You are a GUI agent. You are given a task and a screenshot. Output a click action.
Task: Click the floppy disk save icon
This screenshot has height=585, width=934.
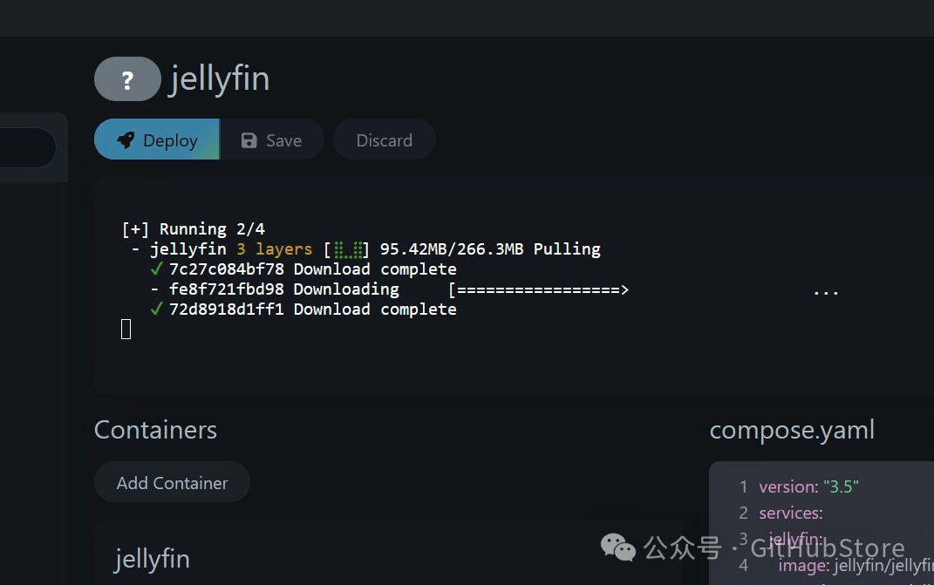[x=249, y=140]
